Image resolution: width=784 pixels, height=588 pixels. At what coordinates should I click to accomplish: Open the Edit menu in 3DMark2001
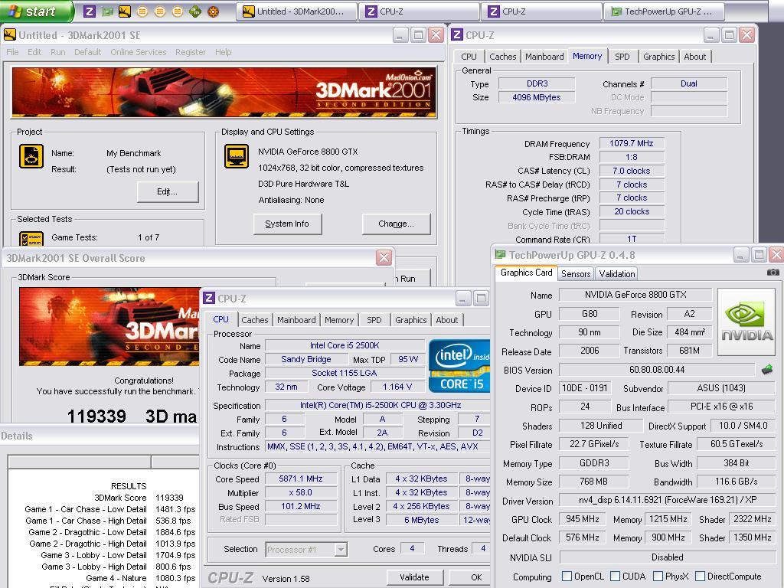34,52
